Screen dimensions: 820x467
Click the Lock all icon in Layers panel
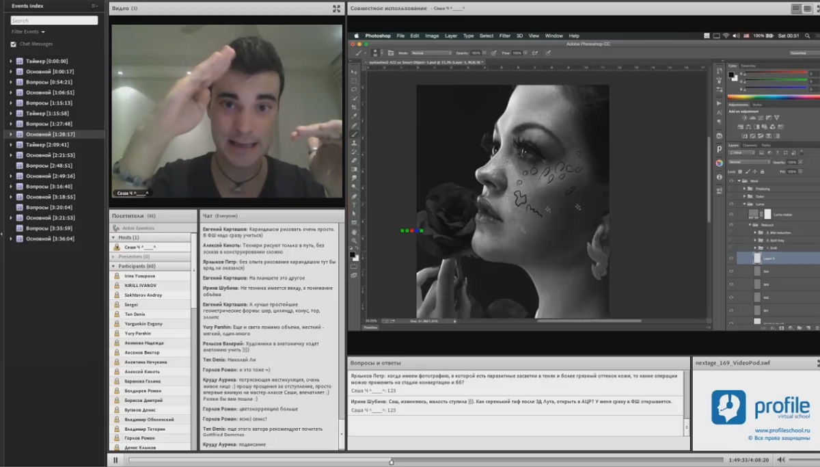[x=763, y=172]
